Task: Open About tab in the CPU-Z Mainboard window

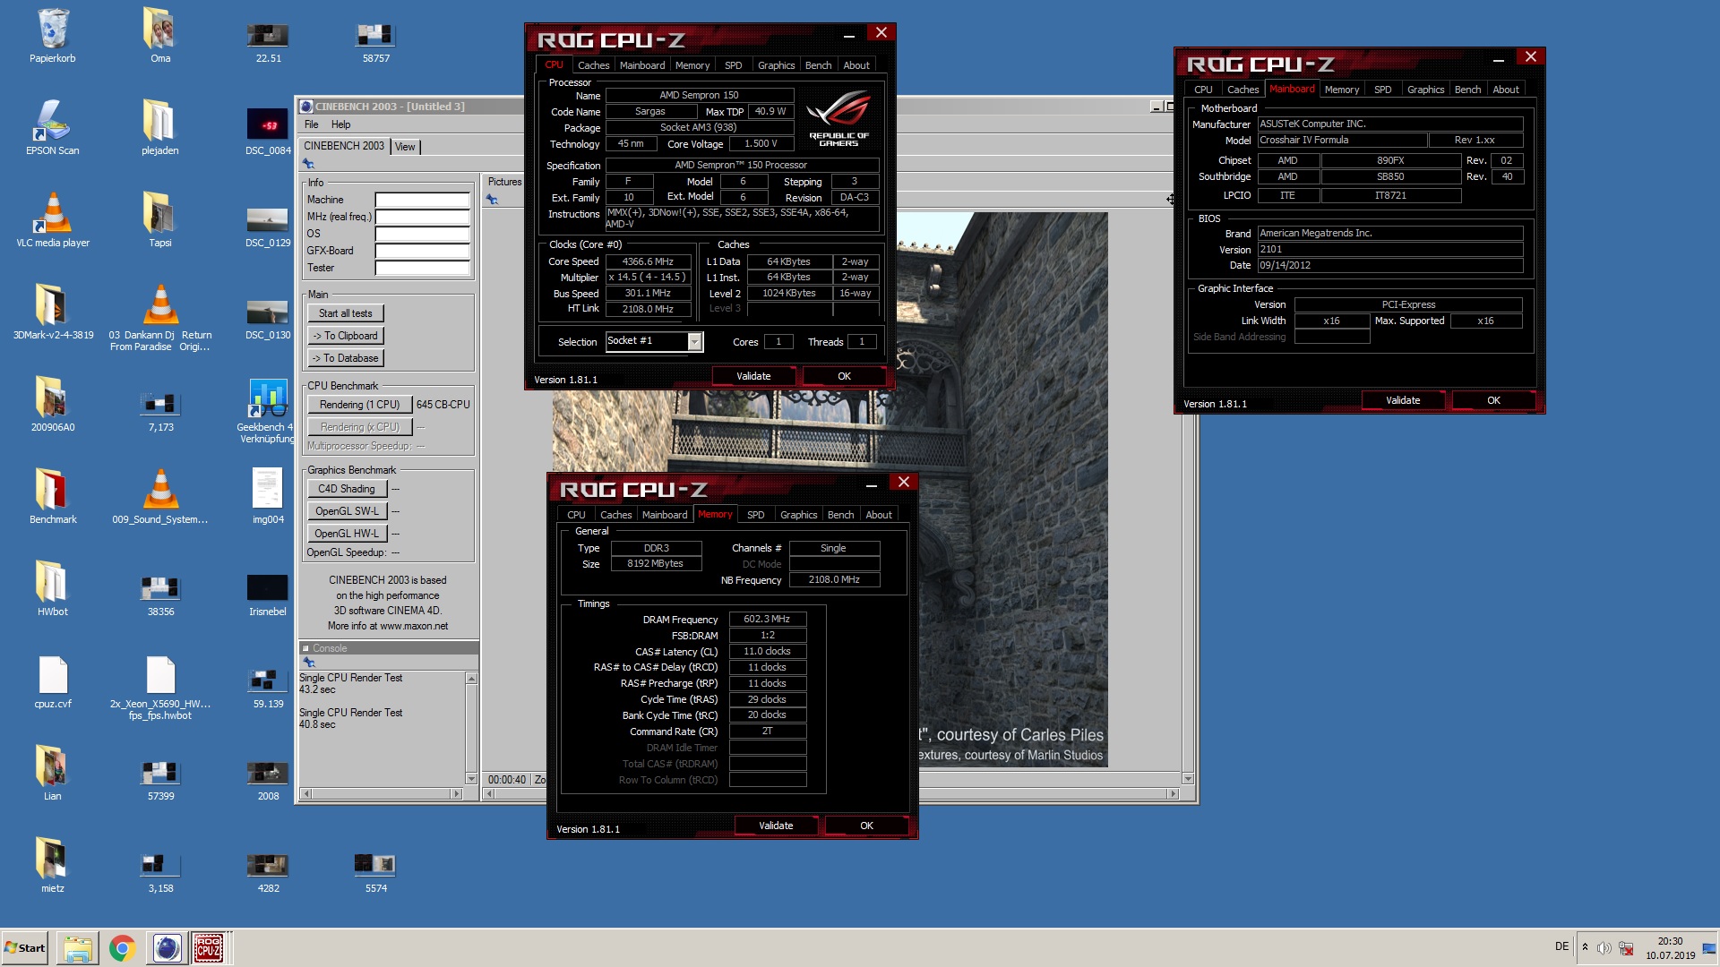Action: (x=1505, y=90)
